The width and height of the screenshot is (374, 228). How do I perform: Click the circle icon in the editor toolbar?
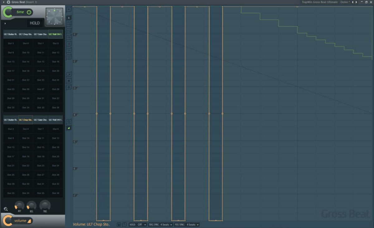pos(69,121)
